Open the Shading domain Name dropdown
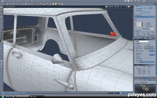Screen dimensions: 157x98 [147, 62]
